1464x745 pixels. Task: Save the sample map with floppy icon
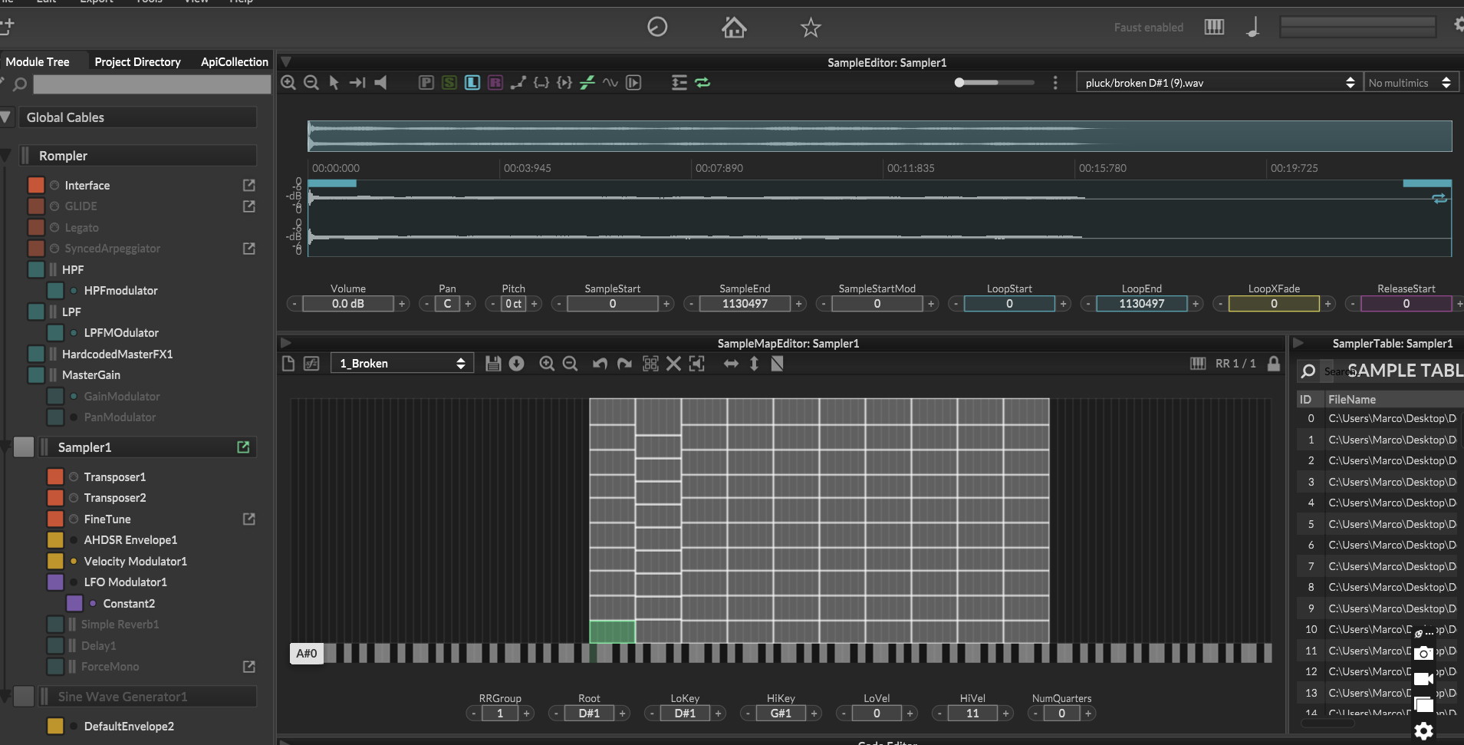493,363
